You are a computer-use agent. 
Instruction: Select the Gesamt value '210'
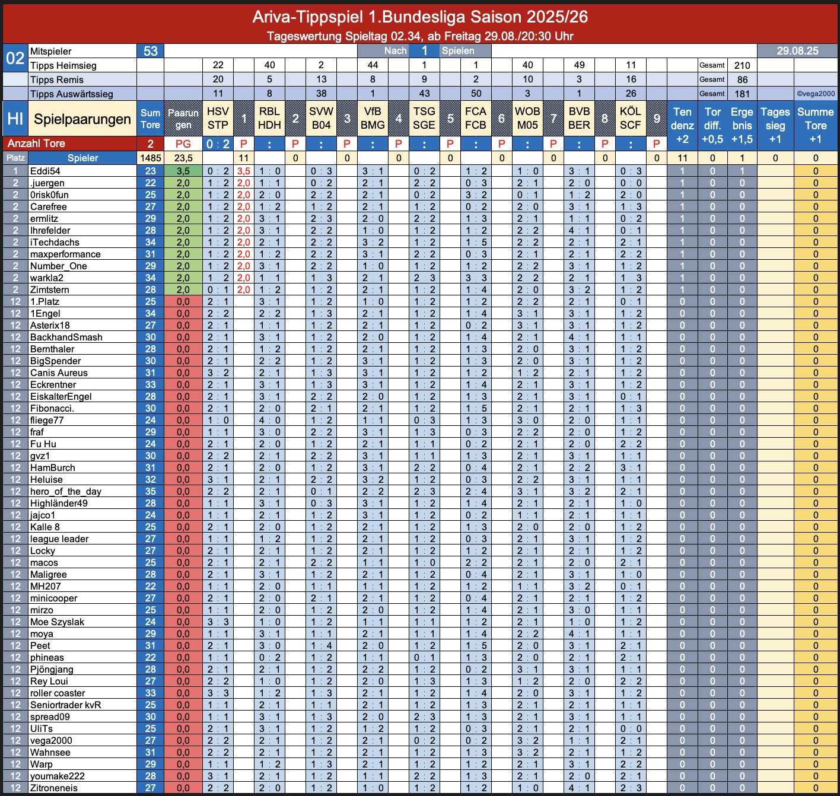click(x=742, y=65)
